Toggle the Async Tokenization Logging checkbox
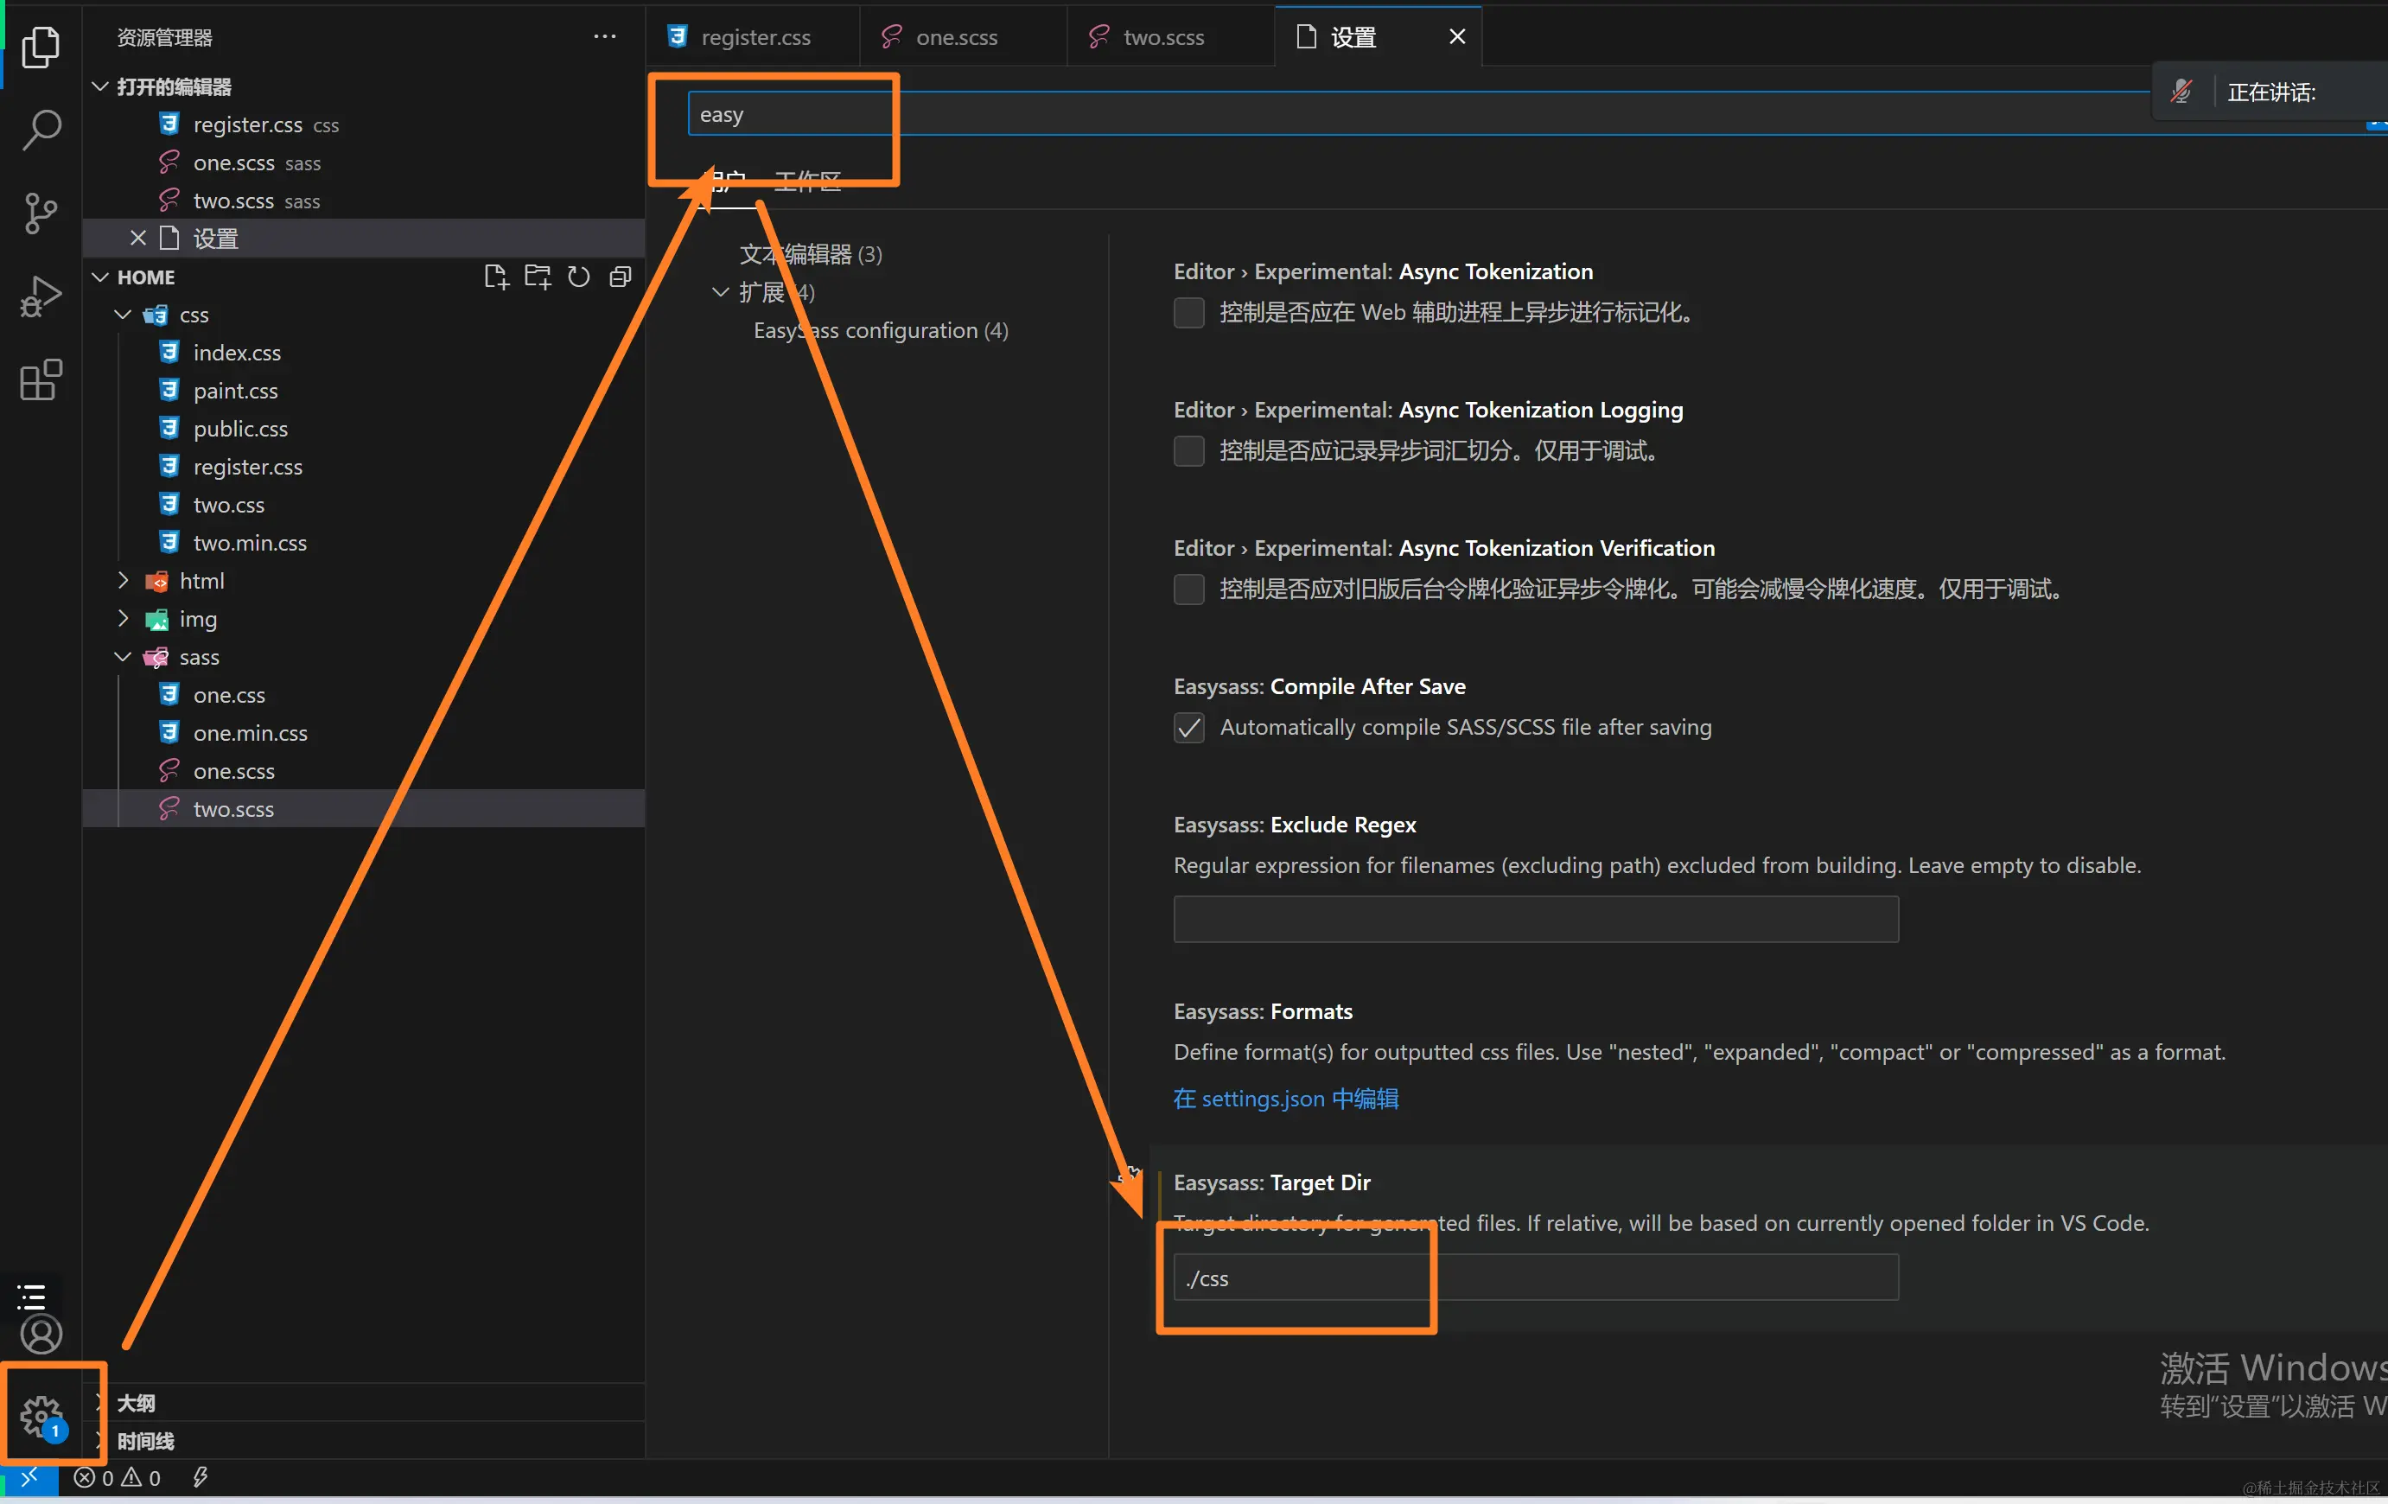This screenshot has width=2388, height=1504. 1189,450
